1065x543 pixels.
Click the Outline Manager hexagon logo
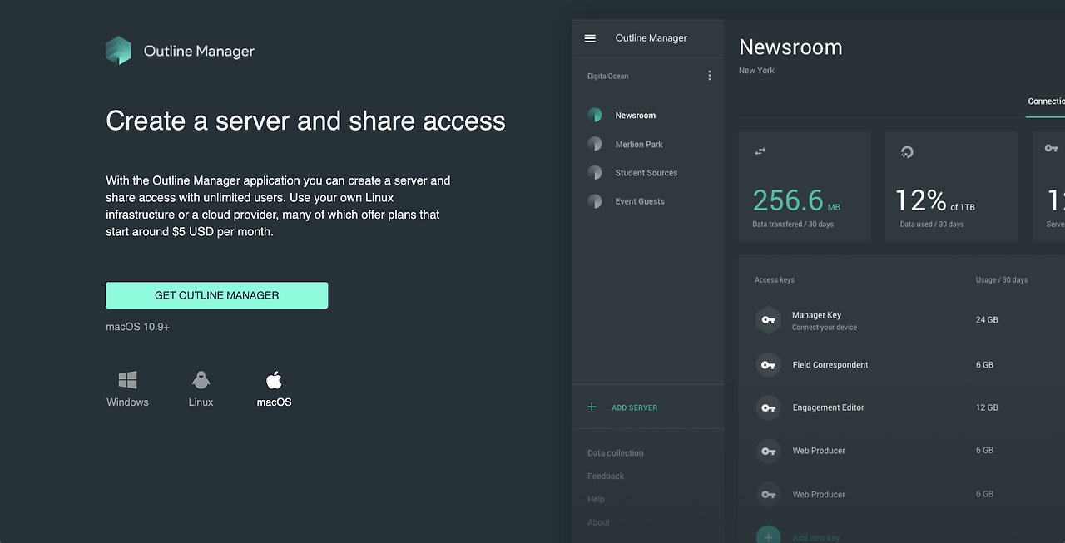(x=118, y=51)
